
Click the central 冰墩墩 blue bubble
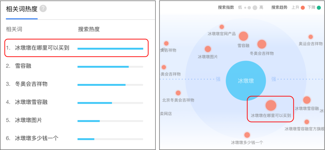click(x=246, y=80)
